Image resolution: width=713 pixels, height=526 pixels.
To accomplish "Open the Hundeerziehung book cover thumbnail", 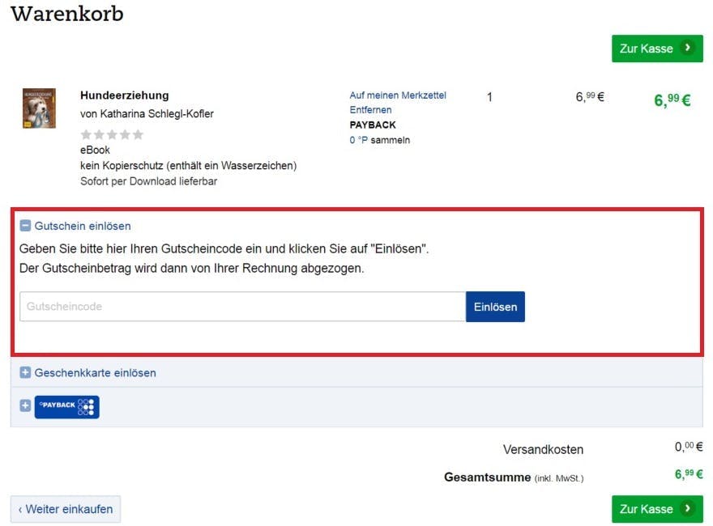I will point(39,108).
